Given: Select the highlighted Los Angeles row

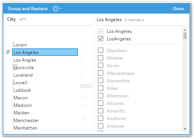Looking at the screenshot, I should point(45,52).
